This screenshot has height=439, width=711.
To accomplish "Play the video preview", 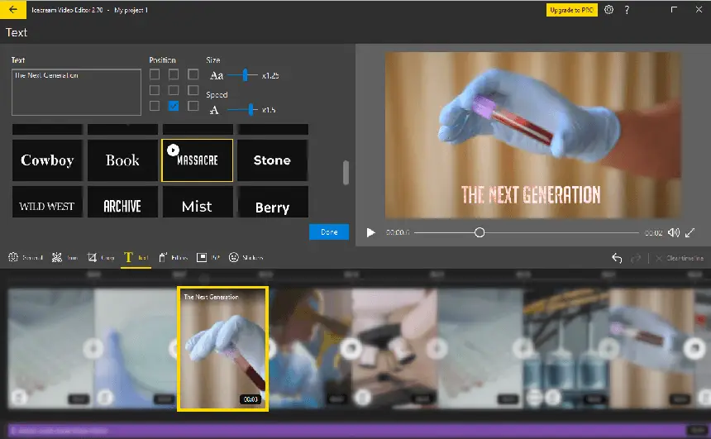I will [370, 232].
